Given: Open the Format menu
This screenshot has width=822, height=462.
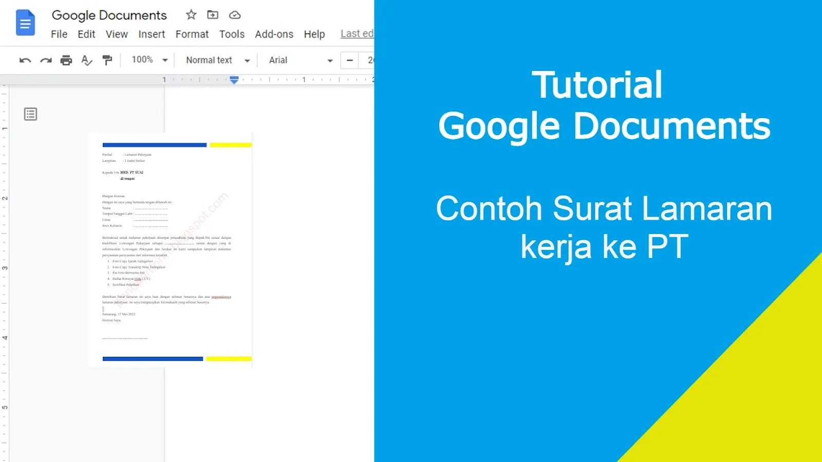Looking at the screenshot, I should (x=192, y=34).
